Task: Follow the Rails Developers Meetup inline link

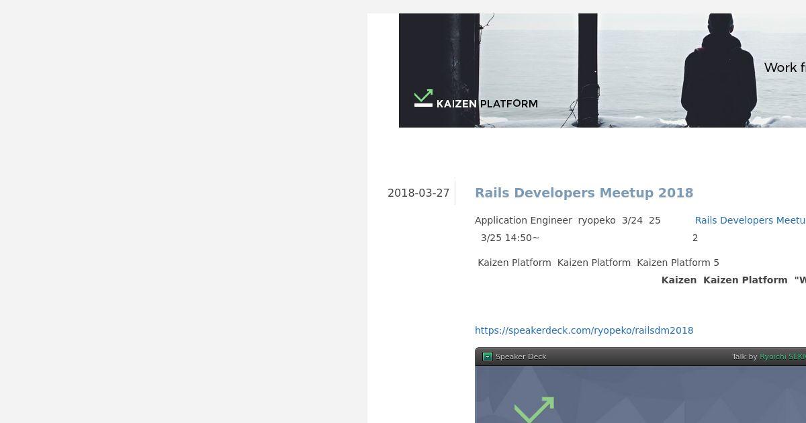Action: point(750,220)
